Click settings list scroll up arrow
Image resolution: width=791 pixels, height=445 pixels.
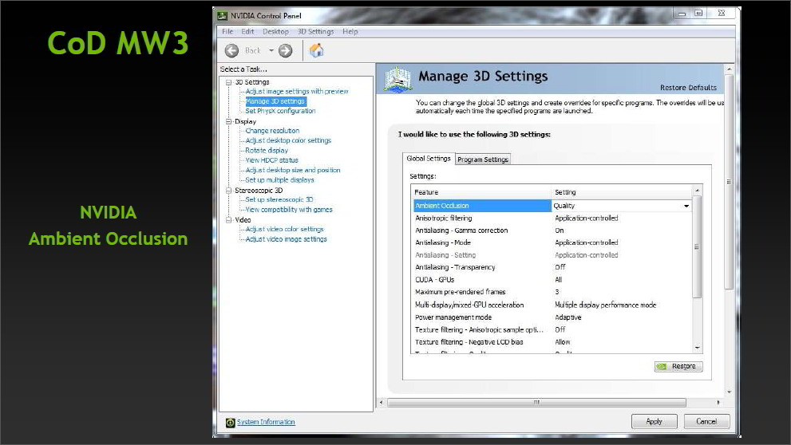coord(697,191)
